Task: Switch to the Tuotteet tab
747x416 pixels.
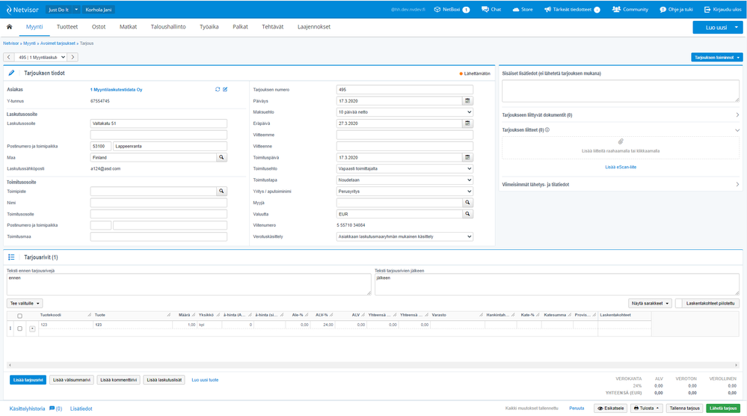Action: tap(67, 27)
